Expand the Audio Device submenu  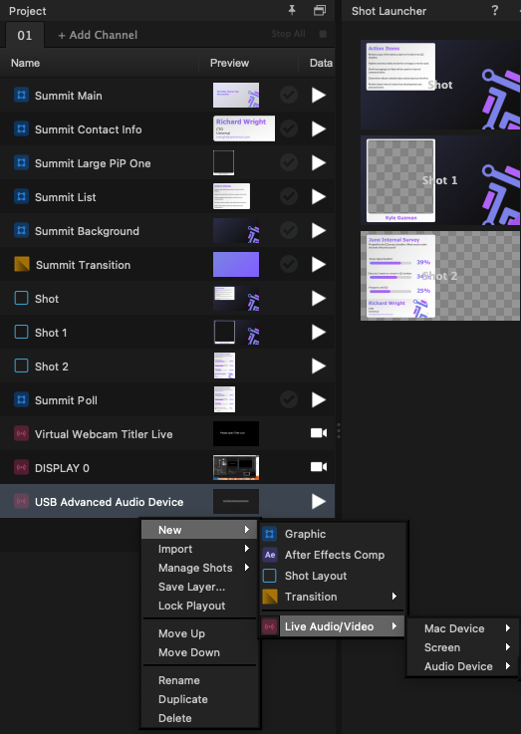tap(462, 666)
